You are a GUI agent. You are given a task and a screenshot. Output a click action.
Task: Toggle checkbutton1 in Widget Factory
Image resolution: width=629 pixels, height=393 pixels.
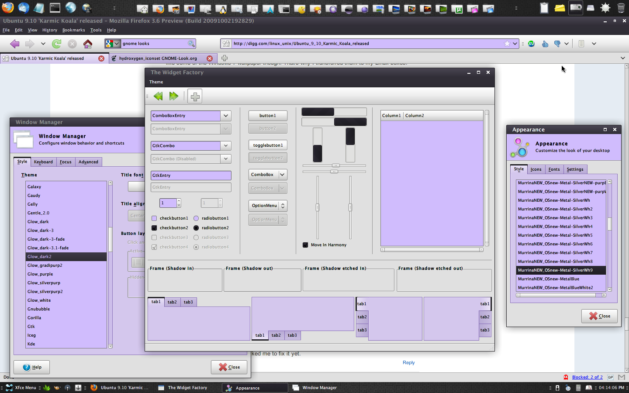pyautogui.click(x=154, y=218)
